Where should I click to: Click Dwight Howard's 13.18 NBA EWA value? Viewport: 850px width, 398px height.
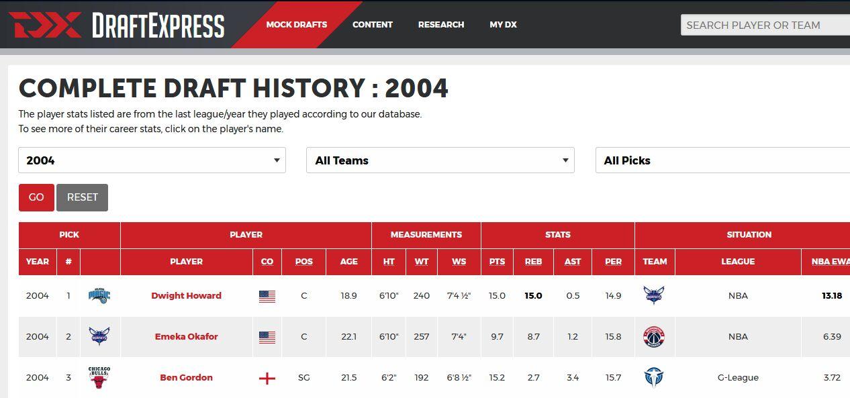tap(832, 296)
